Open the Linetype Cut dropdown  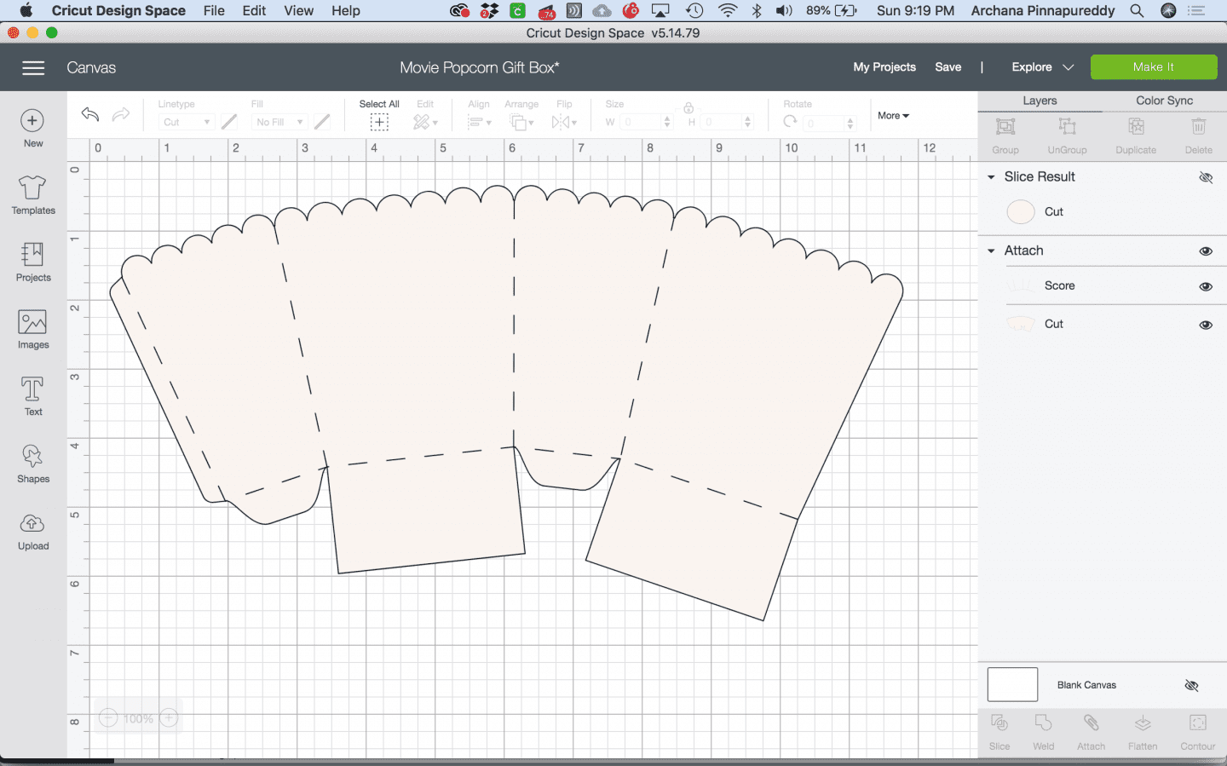187,123
